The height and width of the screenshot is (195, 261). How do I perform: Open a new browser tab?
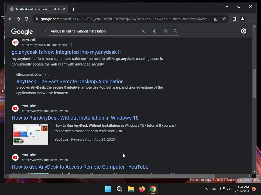(x=73, y=9)
